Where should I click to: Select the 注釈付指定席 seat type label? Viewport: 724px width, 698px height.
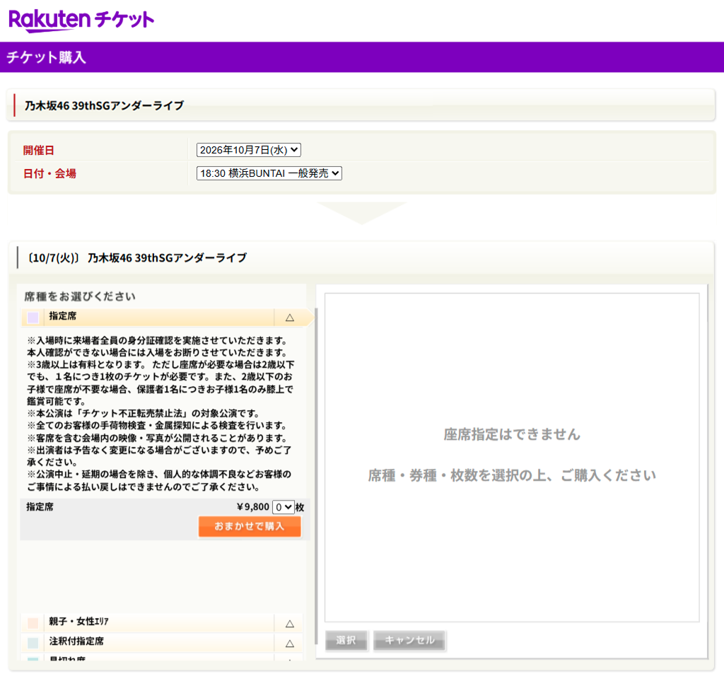[x=76, y=642]
